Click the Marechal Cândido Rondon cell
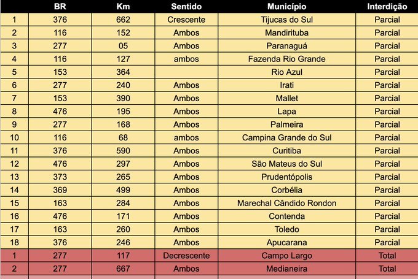The height and width of the screenshot is (279, 418). click(286, 203)
